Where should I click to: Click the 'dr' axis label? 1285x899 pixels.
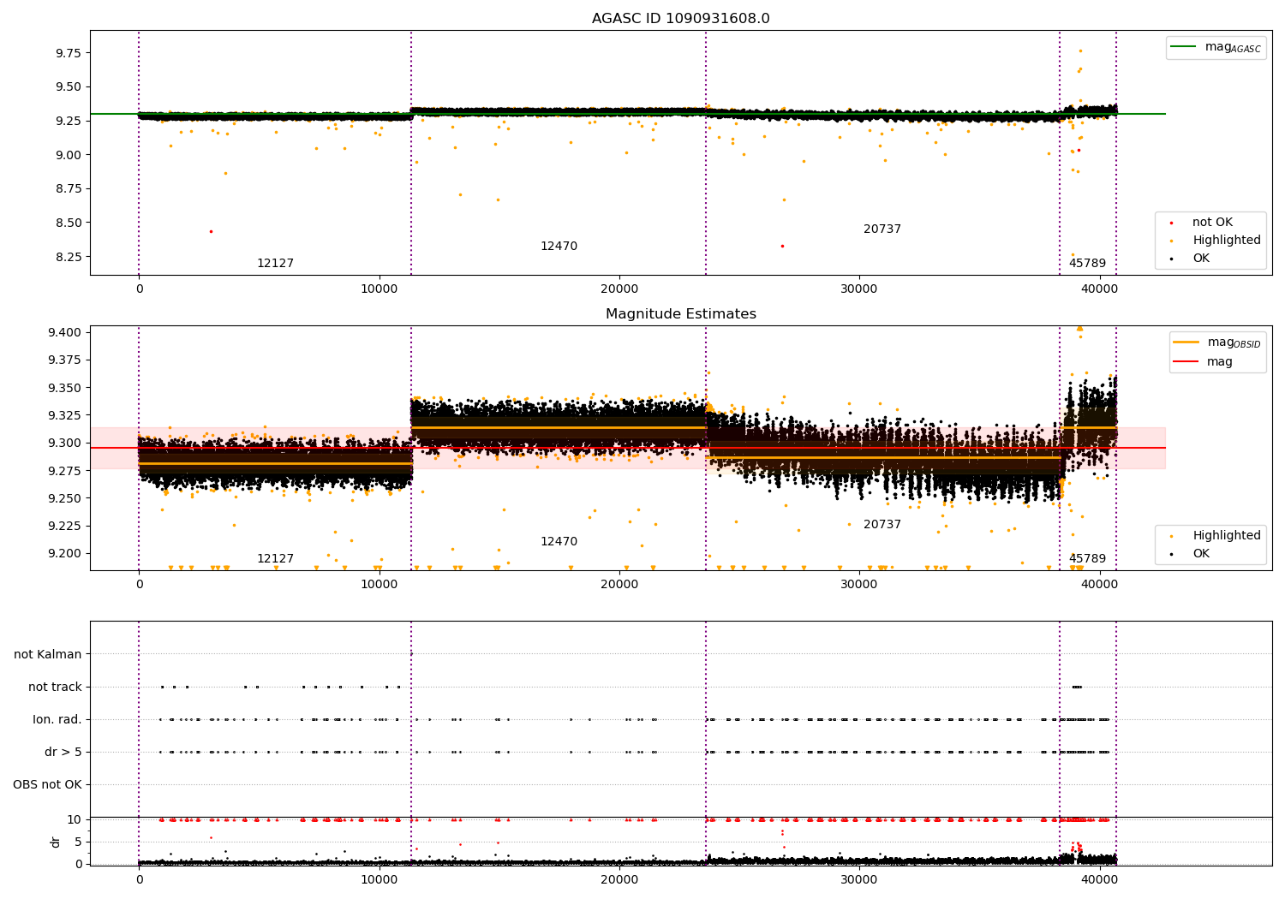(x=56, y=842)
